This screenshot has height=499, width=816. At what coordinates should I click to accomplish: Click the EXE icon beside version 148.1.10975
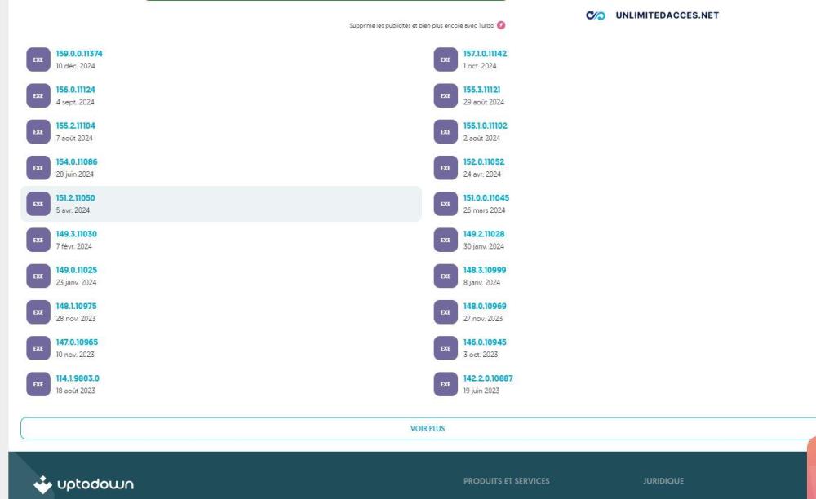click(38, 312)
